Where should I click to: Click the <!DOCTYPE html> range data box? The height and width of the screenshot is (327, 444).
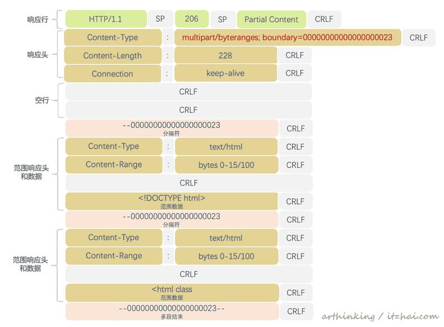point(172,201)
